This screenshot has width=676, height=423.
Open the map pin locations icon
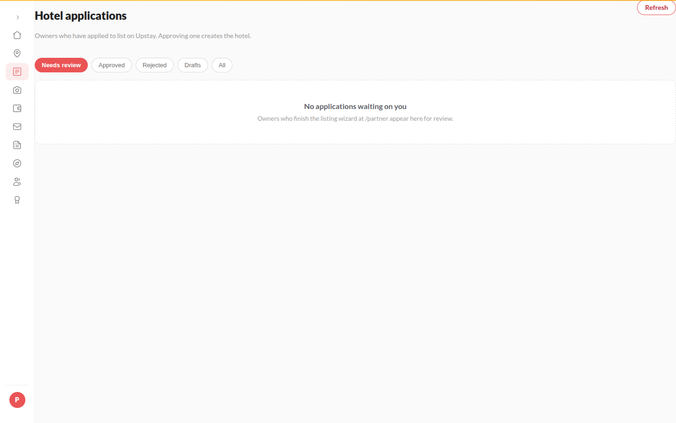click(17, 54)
